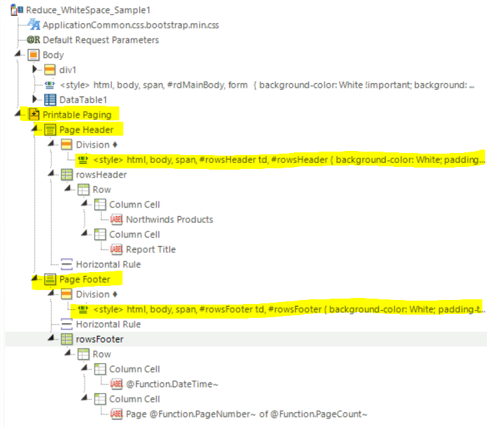This screenshot has height=427, width=487.
Task: Select the rowsHeader rows icon
Action: (67, 174)
